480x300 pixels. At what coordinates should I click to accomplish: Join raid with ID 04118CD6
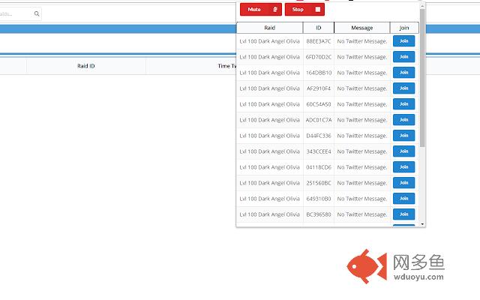pyautogui.click(x=403, y=167)
